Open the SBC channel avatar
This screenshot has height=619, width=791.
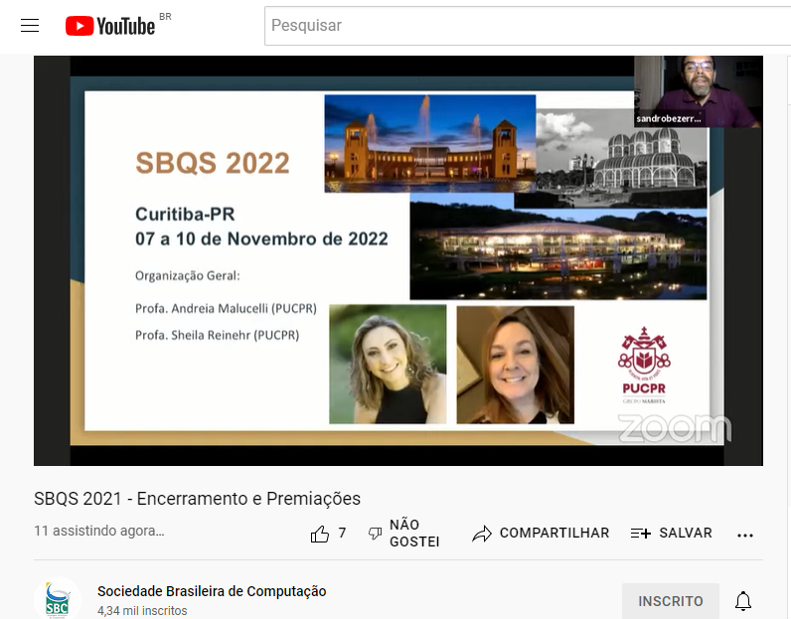pyautogui.click(x=57, y=599)
